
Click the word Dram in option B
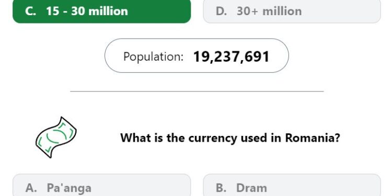point(251,188)
